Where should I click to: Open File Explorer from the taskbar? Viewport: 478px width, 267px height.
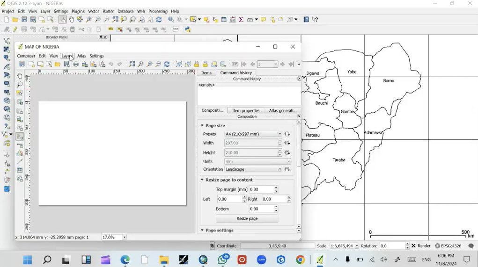pos(164,260)
